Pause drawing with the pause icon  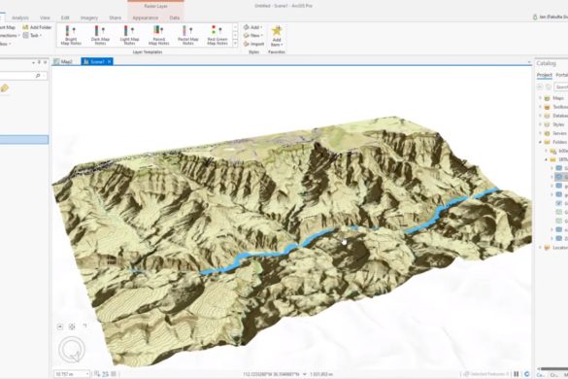point(517,374)
